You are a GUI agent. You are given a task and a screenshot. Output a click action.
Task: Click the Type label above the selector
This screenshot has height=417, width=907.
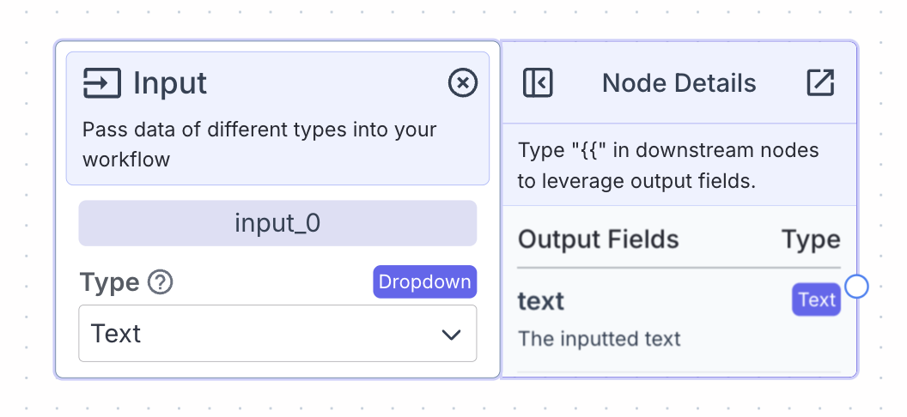click(109, 282)
